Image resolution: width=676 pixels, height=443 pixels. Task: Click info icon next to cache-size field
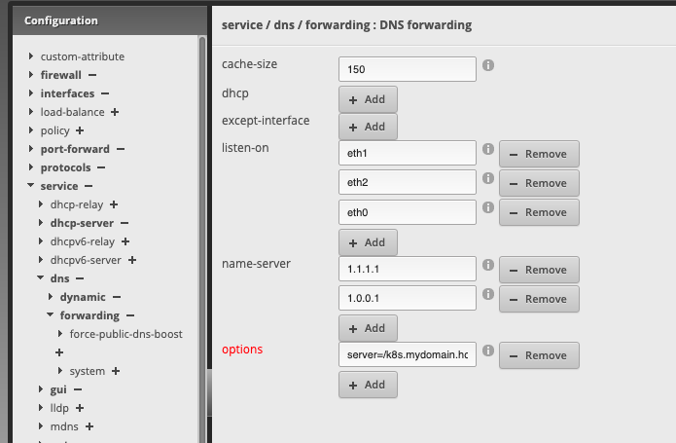(488, 66)
